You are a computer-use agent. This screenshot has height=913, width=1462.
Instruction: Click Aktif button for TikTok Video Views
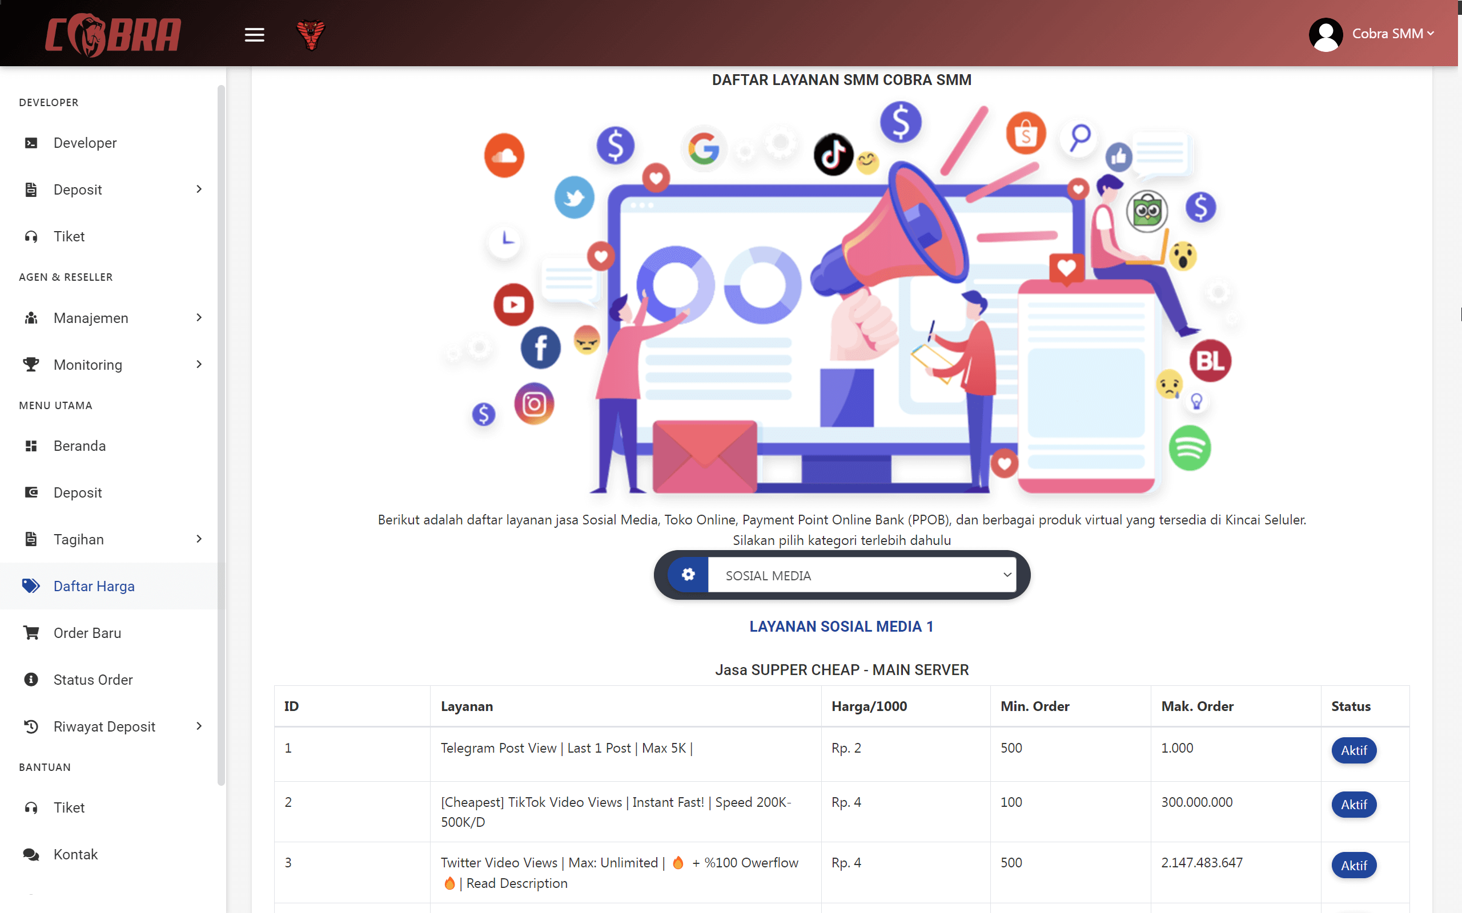tap(1354, 805)
